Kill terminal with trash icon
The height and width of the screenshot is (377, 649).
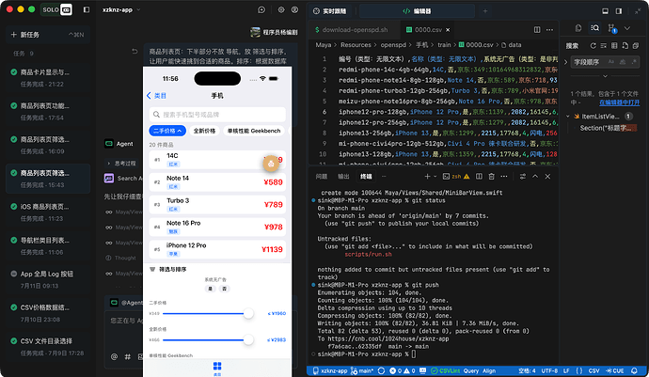pos(491,177)
